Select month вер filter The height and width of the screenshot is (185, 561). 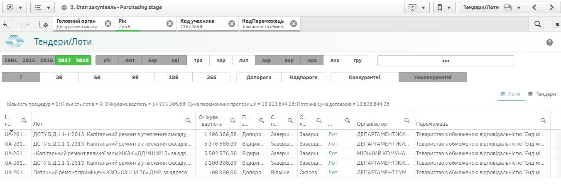[x=289, y=61]
